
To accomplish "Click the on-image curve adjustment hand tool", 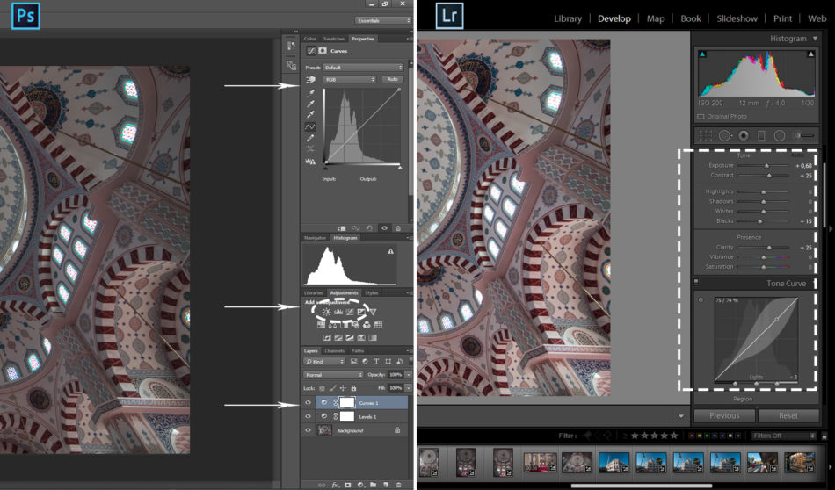I will coord(310,79).
